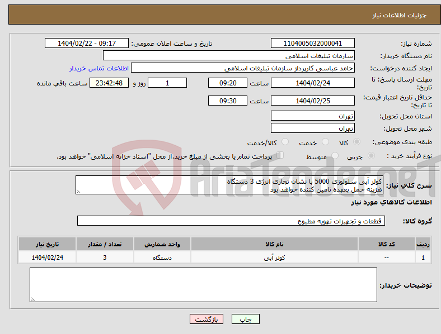Viewport: 441px width, 334px height.
Task: Click the ردیف column header
Action: coord(423,244)
